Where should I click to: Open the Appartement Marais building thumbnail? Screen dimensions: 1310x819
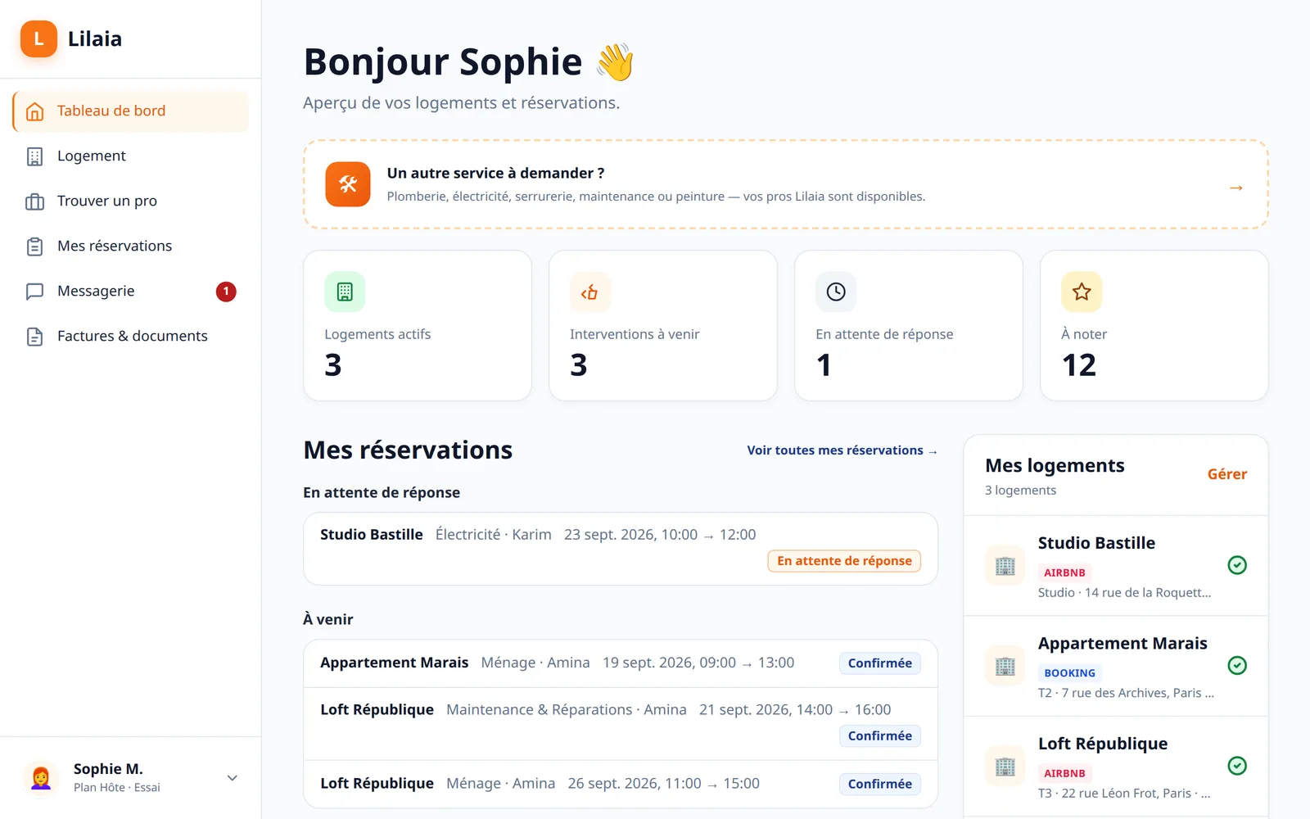click(x=1005, y=666)
